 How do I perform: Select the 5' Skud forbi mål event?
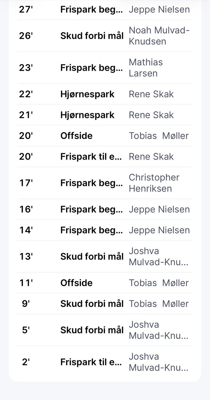click(x=92, y=330)
